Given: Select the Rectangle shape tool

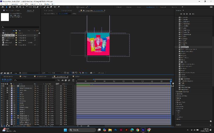Looking at the screenshot, I should tap(34, 7).
